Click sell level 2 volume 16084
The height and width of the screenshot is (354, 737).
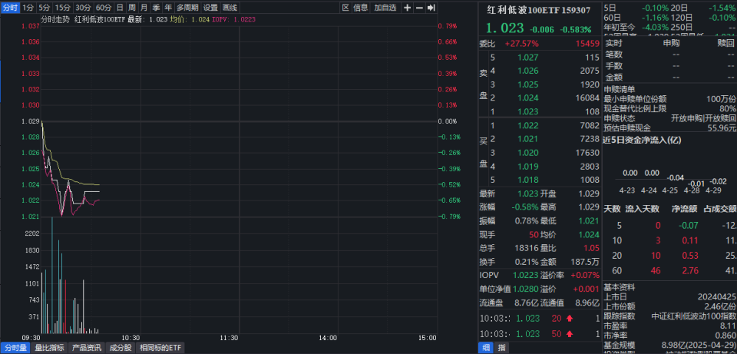point(587,98)
